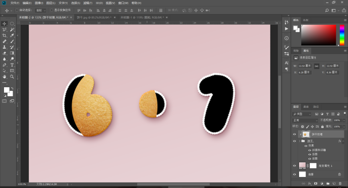
Task: Select the Crop tool
Action: [x=4, y=35]
